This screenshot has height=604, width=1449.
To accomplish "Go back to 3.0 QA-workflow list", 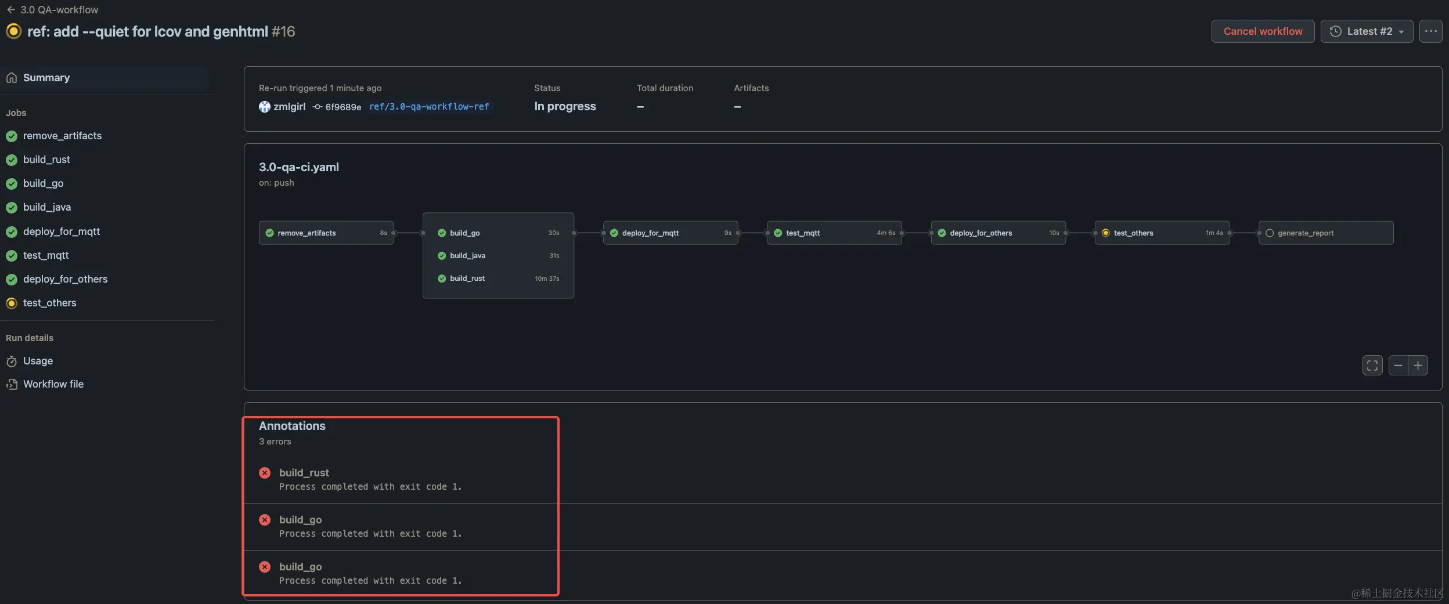I will tap(52, 10).
